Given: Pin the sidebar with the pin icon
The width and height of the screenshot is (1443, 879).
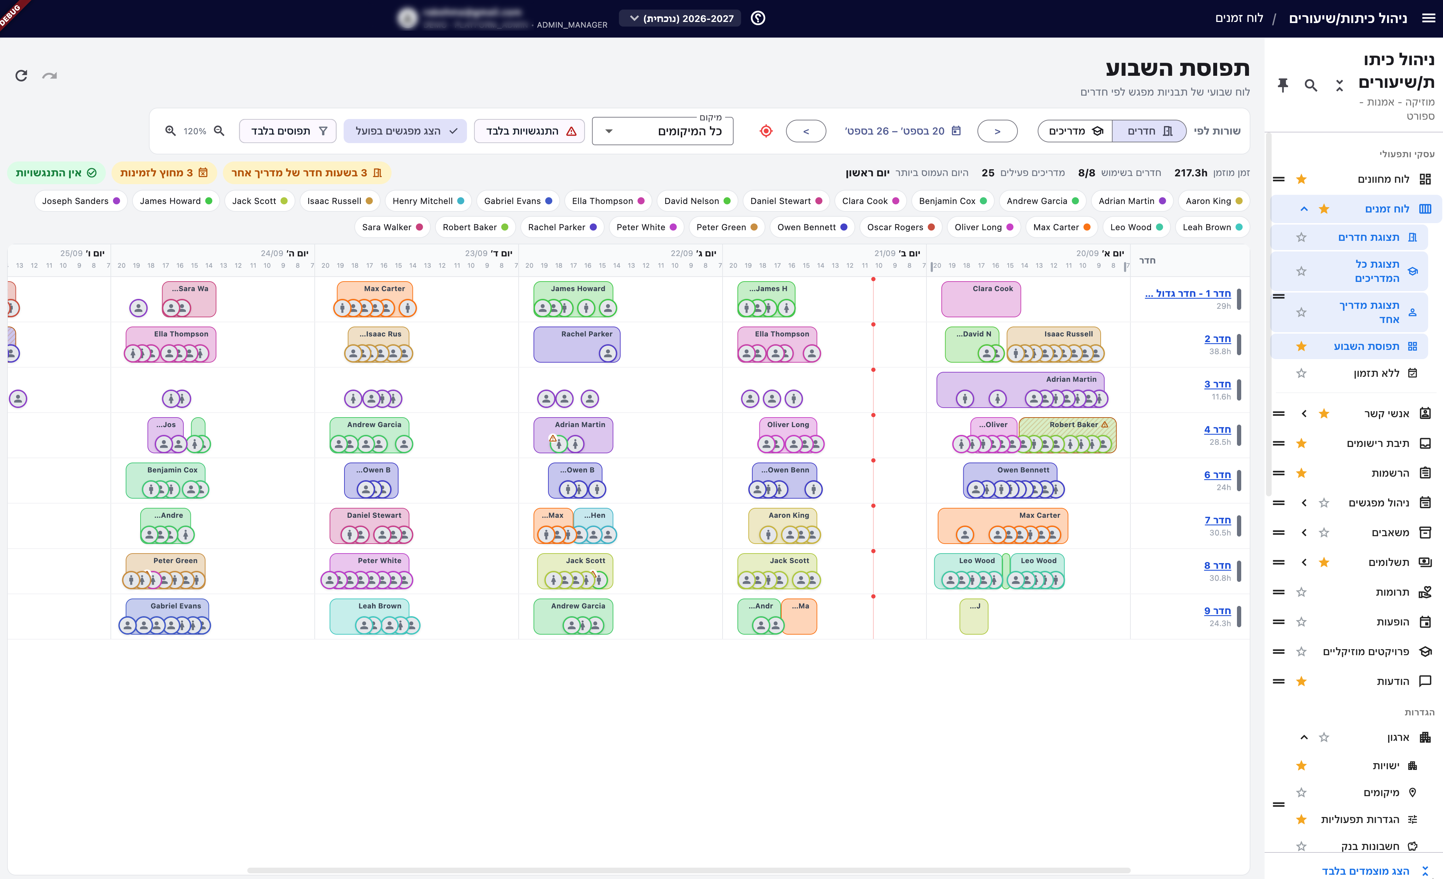Looking at the screenshot, I should click(1283, 86).
